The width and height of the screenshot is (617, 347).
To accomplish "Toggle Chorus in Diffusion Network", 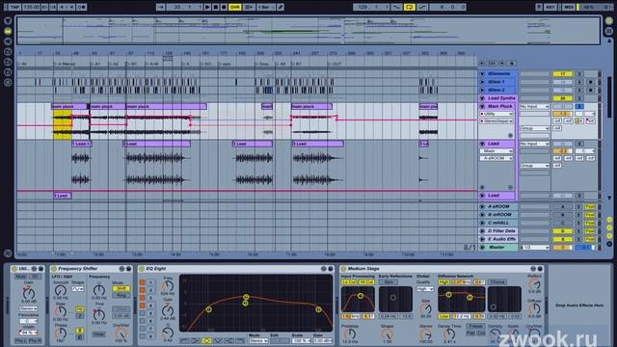I will pos(497,282).
